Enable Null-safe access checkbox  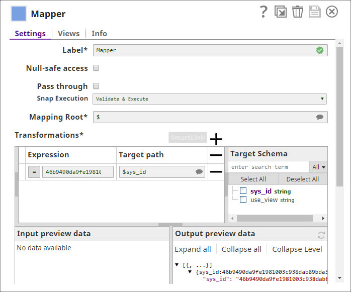[96, 68]
